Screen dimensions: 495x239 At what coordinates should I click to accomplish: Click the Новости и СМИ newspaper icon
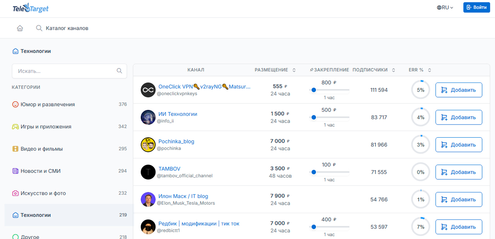pos(15,171)
